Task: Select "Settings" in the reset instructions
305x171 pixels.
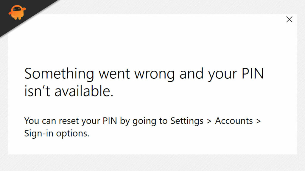Action: click(187, 121)
